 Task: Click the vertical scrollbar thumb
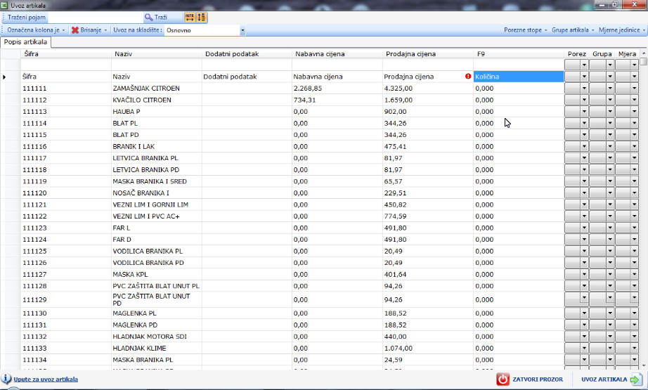(x=644, y=61)
